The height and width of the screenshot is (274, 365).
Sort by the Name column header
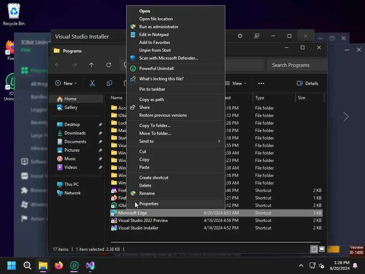(x=117, y=98)
